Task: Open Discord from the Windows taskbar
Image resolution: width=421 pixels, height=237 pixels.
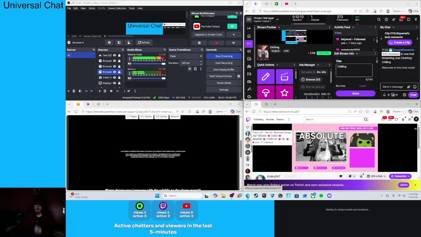Action: tap(329, 196)
